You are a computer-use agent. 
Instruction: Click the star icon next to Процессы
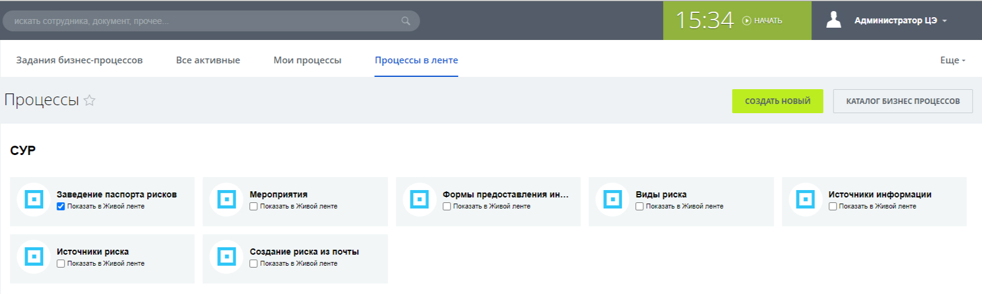[x=89, y=100]
